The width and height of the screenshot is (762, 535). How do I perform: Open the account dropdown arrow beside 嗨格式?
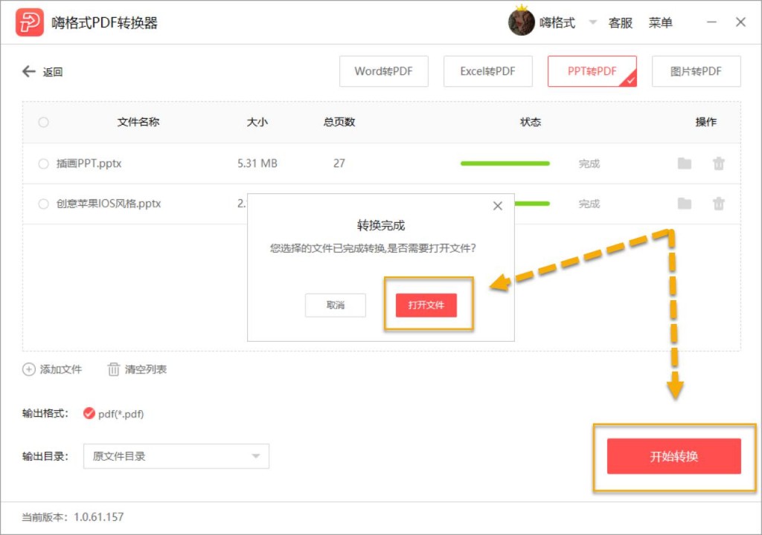[592, 22]
